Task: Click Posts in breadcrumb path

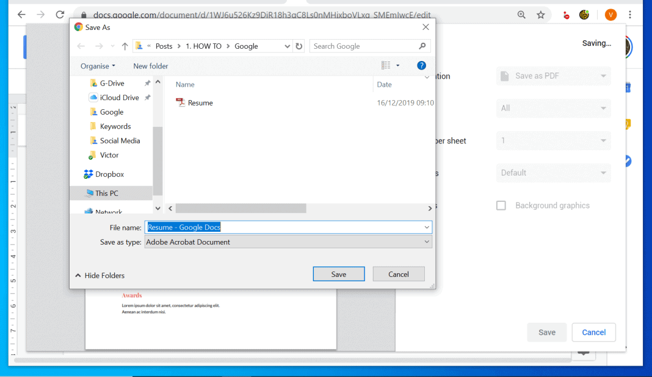Action: point(164,46)
